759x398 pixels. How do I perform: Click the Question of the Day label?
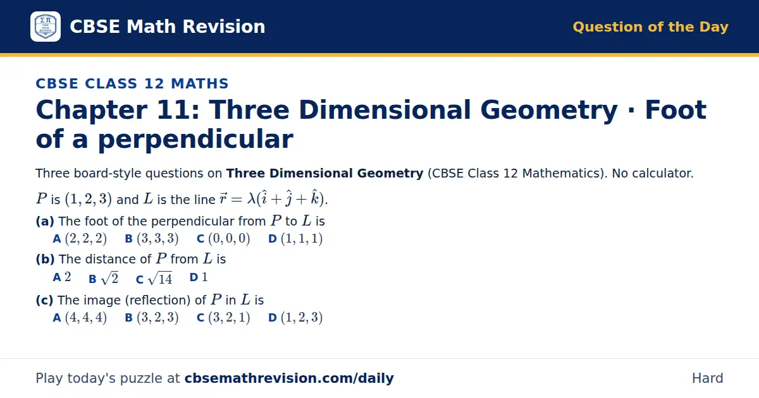point(650,27)
